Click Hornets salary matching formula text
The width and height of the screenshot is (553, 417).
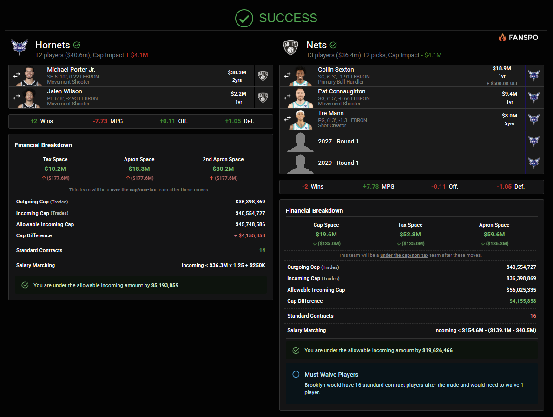coord(223,265)
